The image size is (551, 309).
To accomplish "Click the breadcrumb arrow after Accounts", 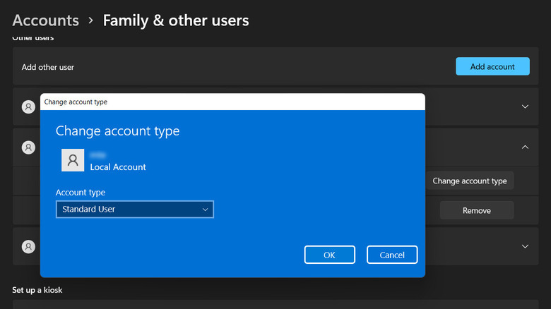I will point(91,21).
